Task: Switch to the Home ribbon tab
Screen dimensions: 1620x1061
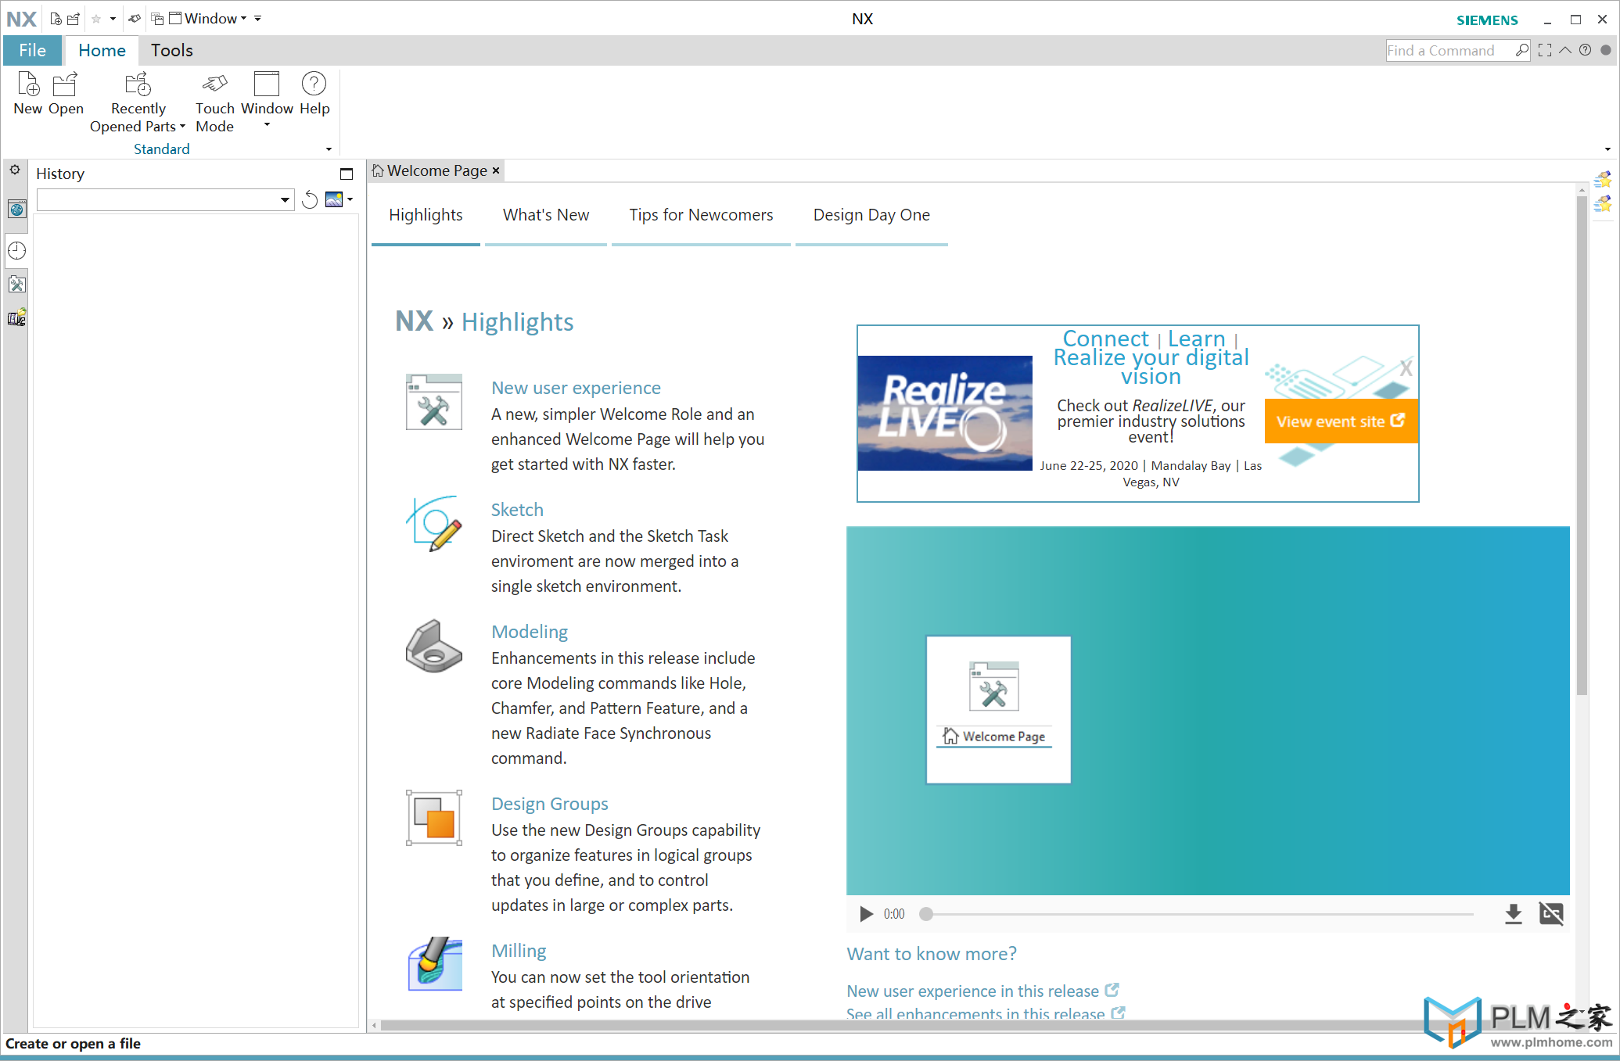Action: (x=102, y=50)
